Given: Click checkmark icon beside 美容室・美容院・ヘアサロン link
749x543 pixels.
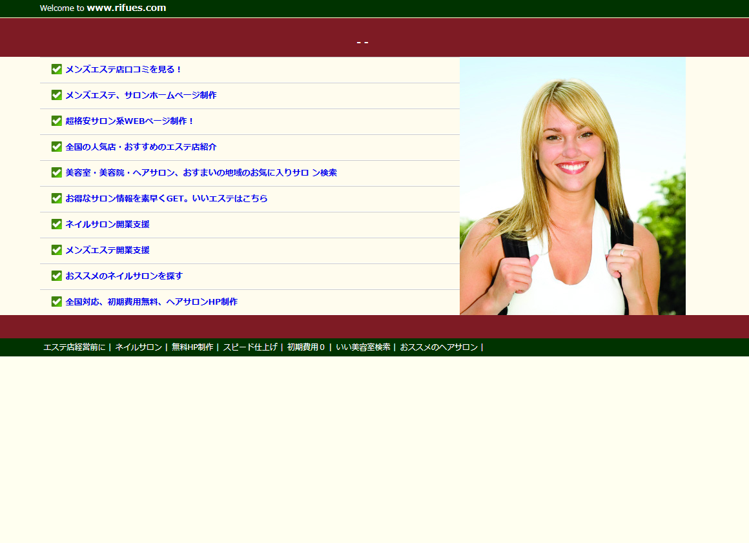Looking at the screenshot, I should [56, 172].
